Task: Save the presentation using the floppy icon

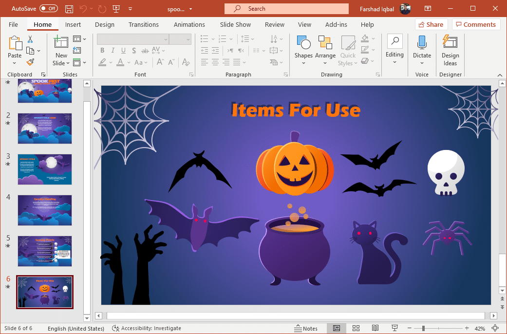Action: pos(69,9)
